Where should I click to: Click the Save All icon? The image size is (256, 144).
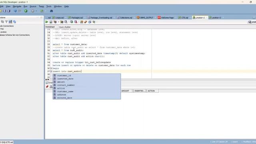pos(9,11)
